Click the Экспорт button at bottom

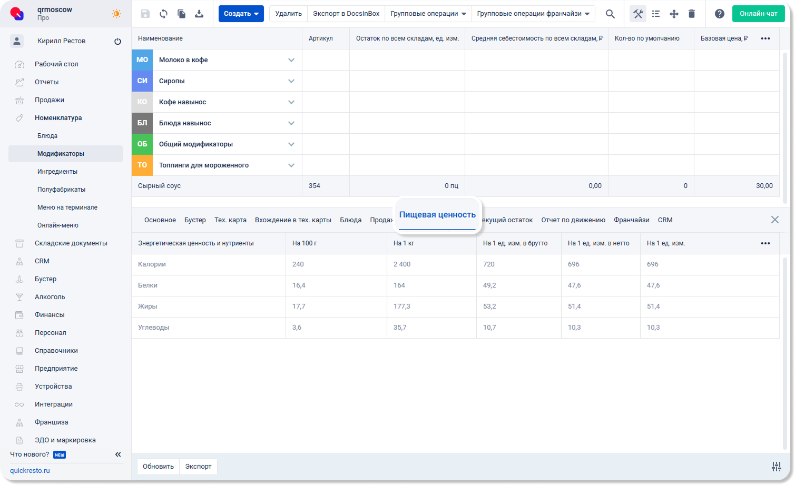[x=198, y=467]
